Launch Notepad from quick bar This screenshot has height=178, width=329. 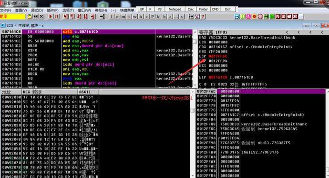pos(175,9)
